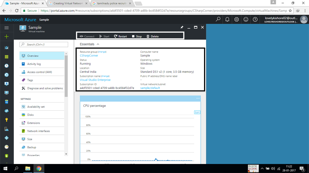Open the clock Recent sidebar icon

[x=7, y=66]
